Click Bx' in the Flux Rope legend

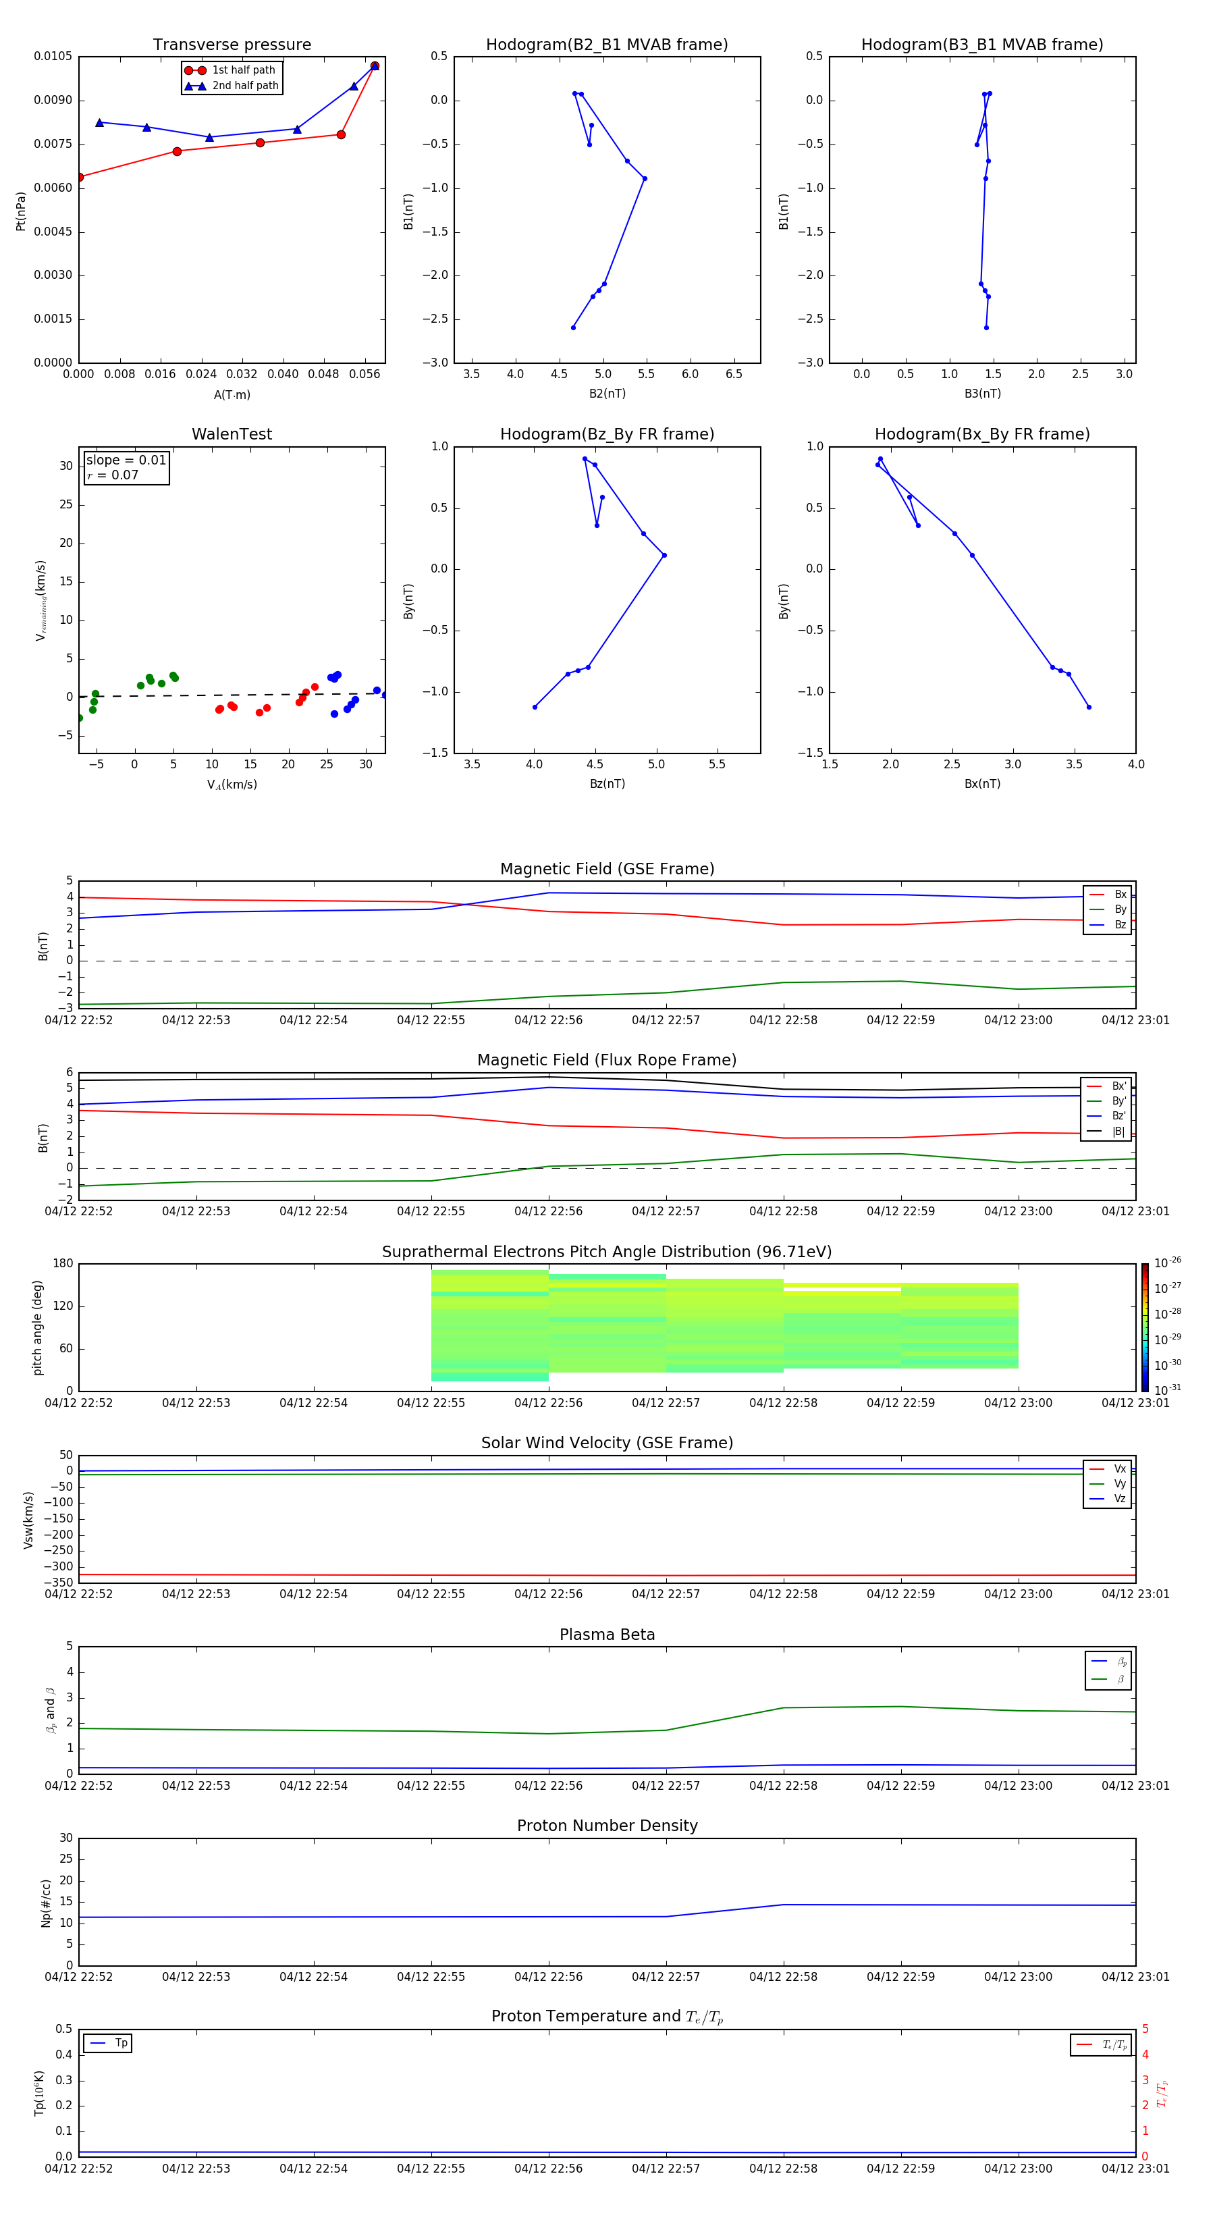point(1119,1086)
